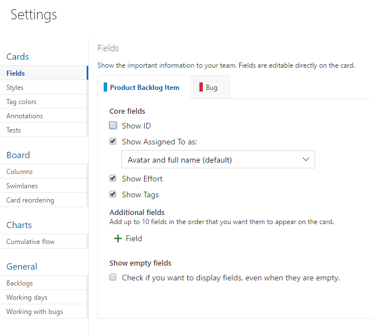The width and height of the screenshot is (372, 335).
Task: Switch to the Bug tab
Action: tap(211, 87)
